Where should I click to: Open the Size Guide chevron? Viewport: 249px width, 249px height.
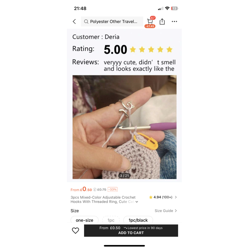[x=176, y=211]
